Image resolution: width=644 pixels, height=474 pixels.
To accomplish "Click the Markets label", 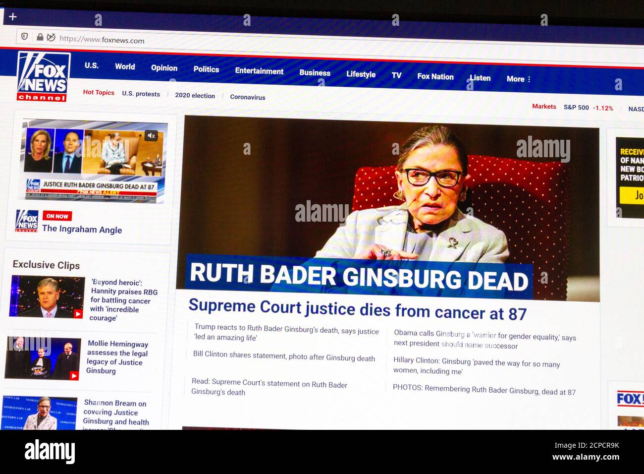I will (544, 106).
